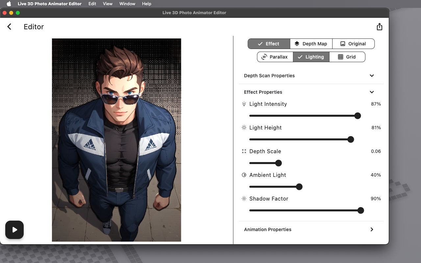Image resolution: width=421 pixels, height=263 pixels.
Task: Click the Editor page title
Action: click(34, 27)
